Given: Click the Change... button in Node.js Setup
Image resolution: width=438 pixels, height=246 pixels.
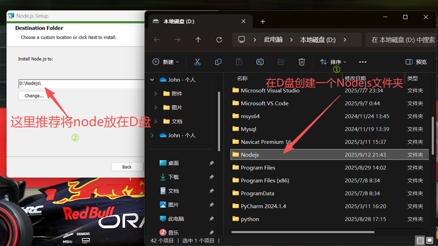Looking at the screenshot, I should [34, 96].
